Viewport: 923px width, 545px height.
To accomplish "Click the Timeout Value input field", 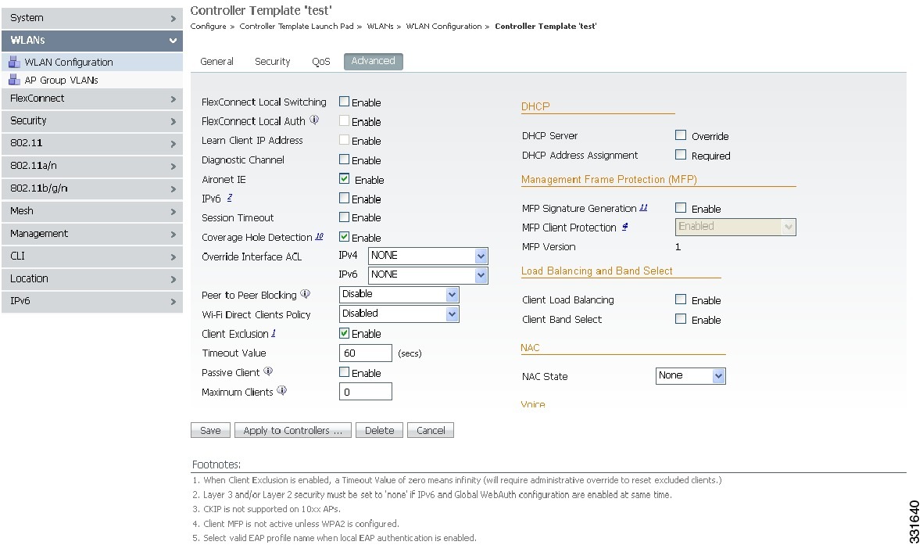I will point(365,353).
